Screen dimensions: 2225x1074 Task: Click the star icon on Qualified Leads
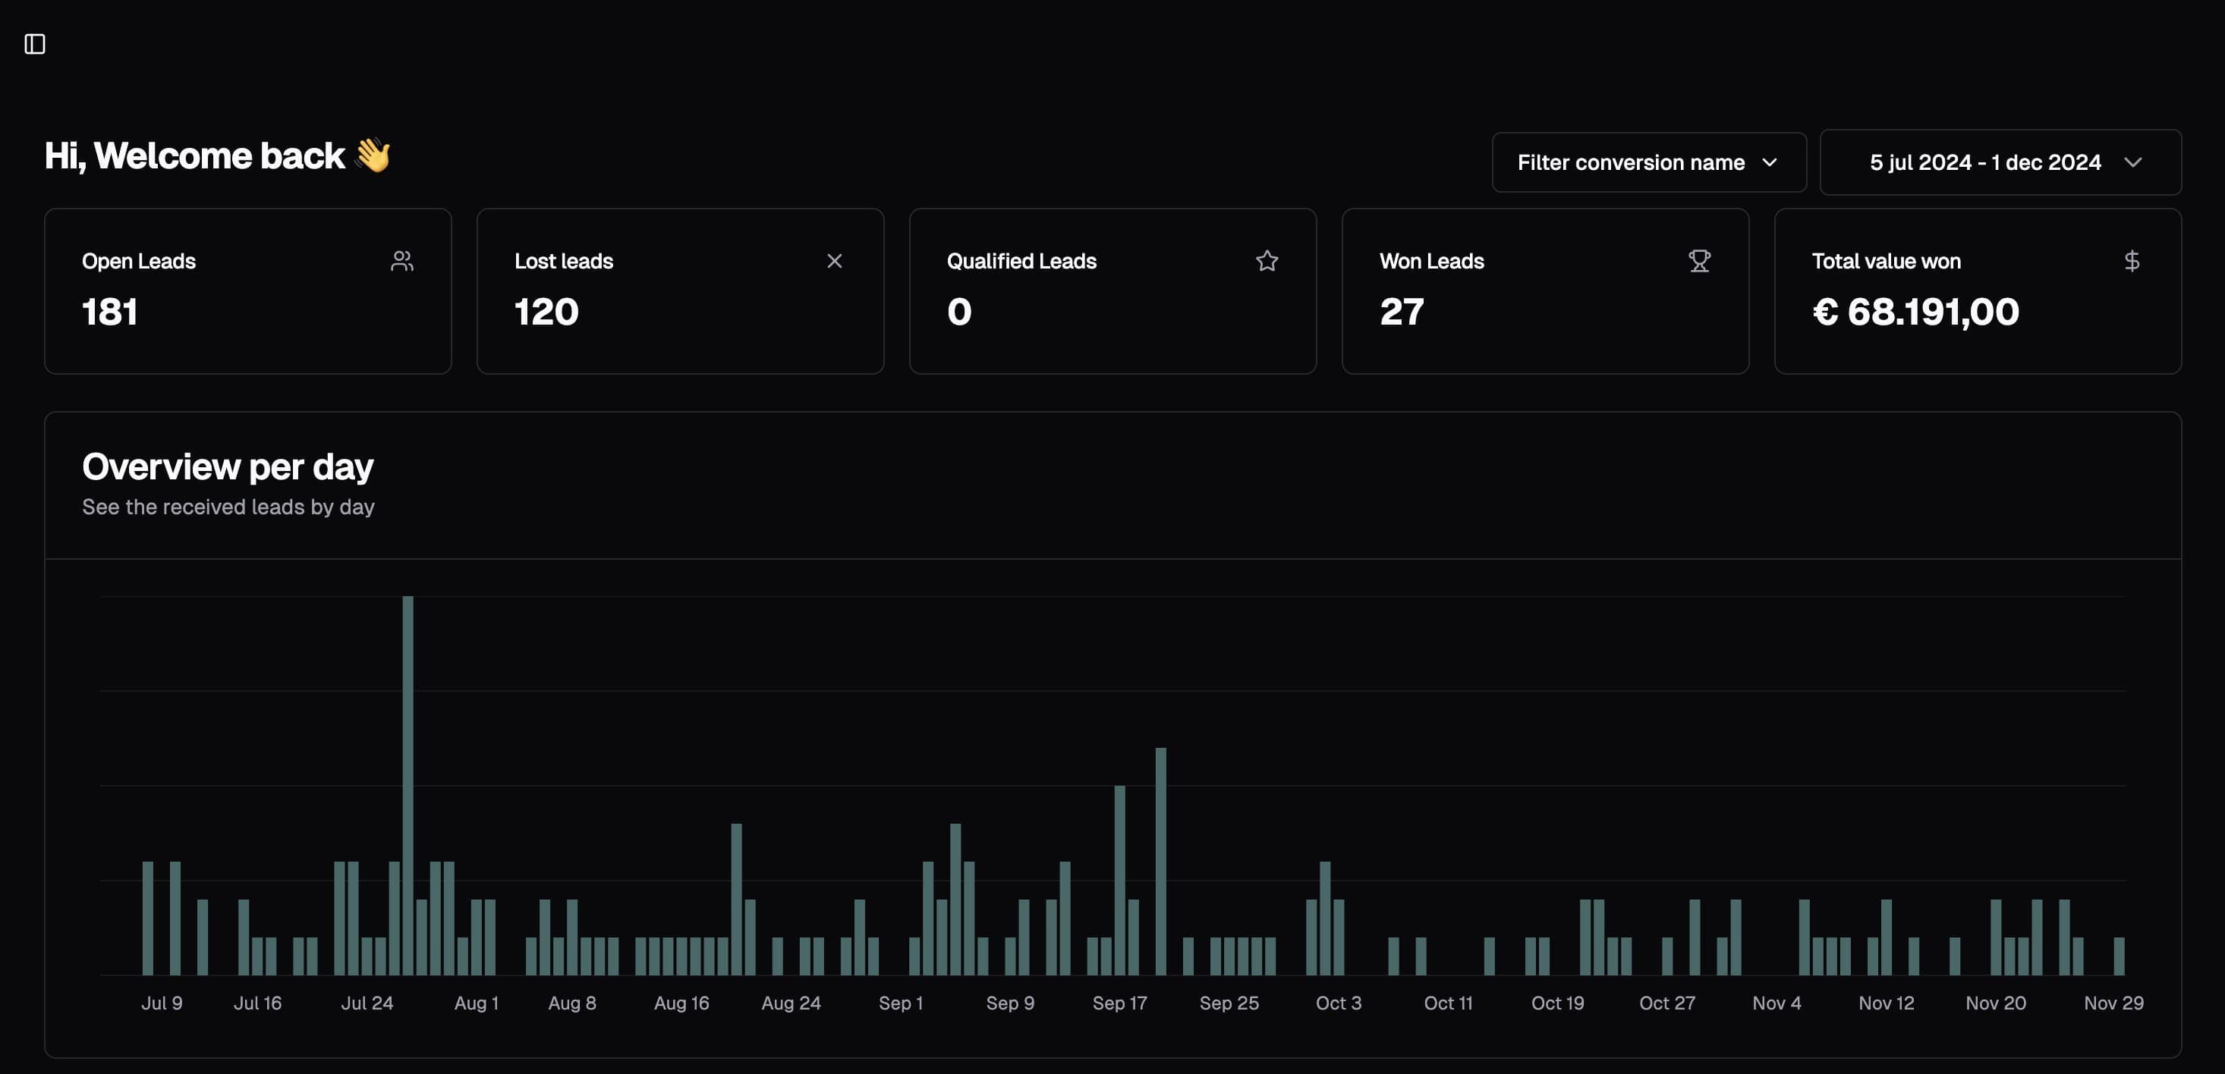pos(1267,261)
